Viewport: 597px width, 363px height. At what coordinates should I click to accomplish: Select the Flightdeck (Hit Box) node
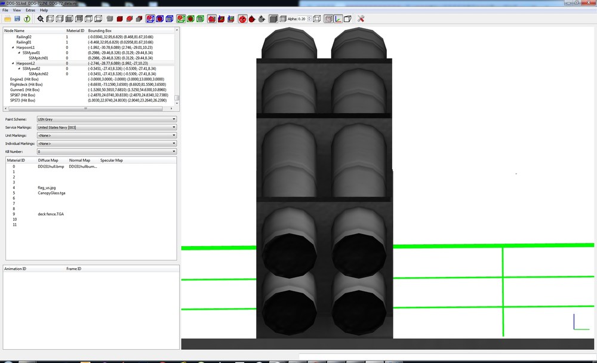(x=26, y=85)
